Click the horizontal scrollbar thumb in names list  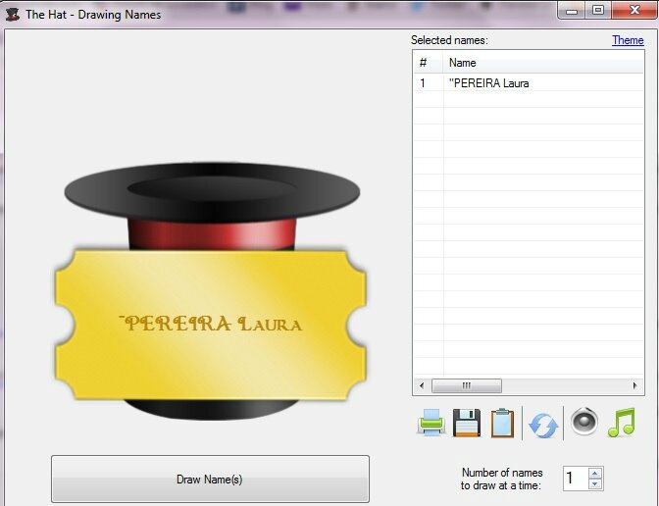467,385
